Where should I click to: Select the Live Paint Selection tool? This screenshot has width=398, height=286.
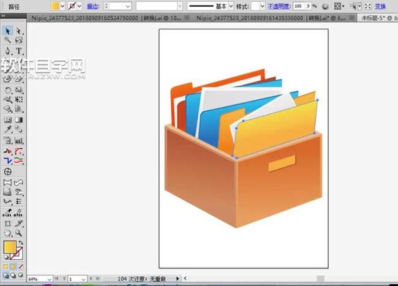click(x=19, y=213)
